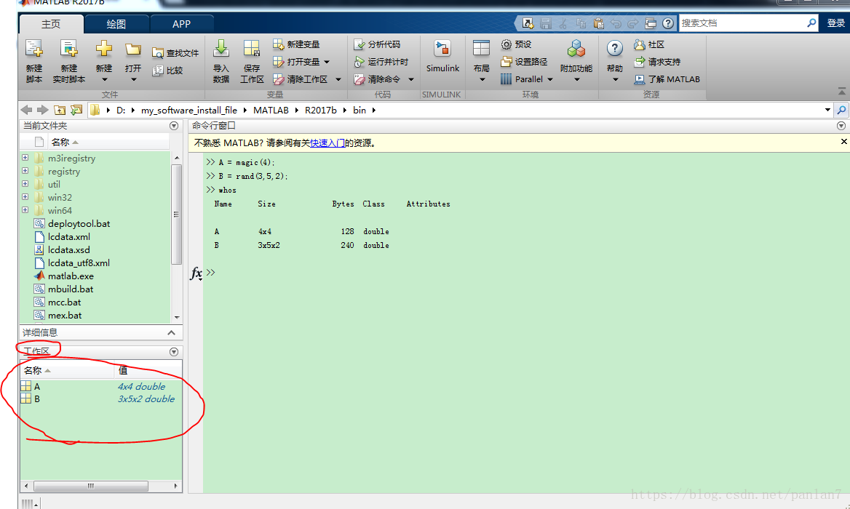
Task: Expand the m3iregistry folder node
Action: [x=25, y=158]
